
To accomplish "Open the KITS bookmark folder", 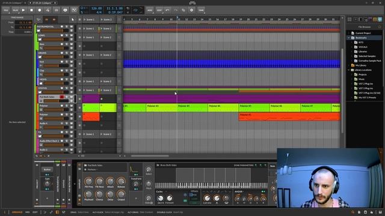I will point(361,43).
